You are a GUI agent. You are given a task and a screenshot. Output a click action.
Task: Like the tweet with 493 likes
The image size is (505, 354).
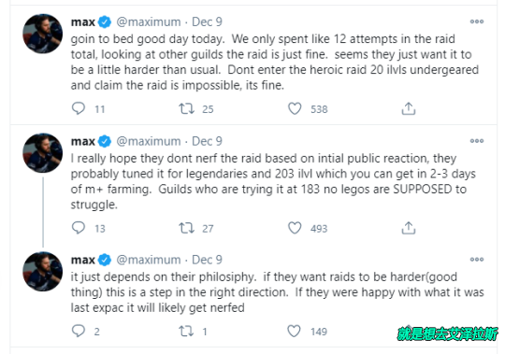pos(295,228)
